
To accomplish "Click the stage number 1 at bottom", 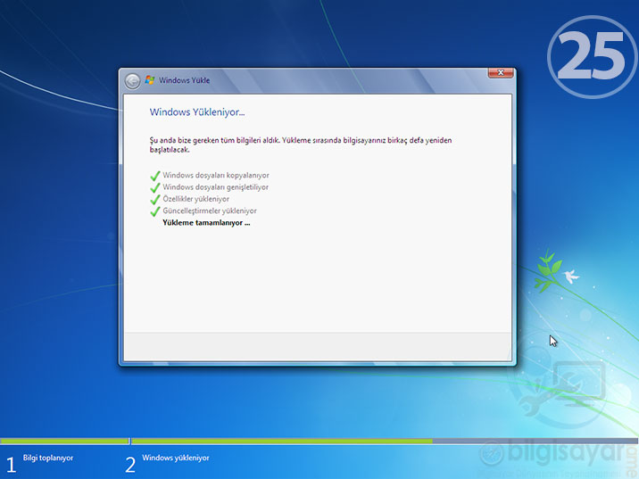I will 11,465.
